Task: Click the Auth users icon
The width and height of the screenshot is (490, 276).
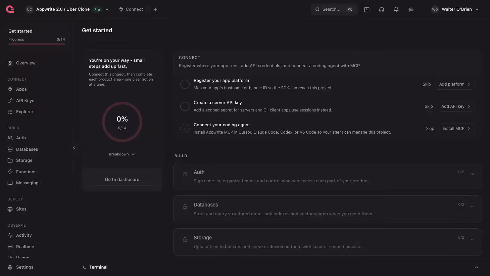Action: point(10,138)
